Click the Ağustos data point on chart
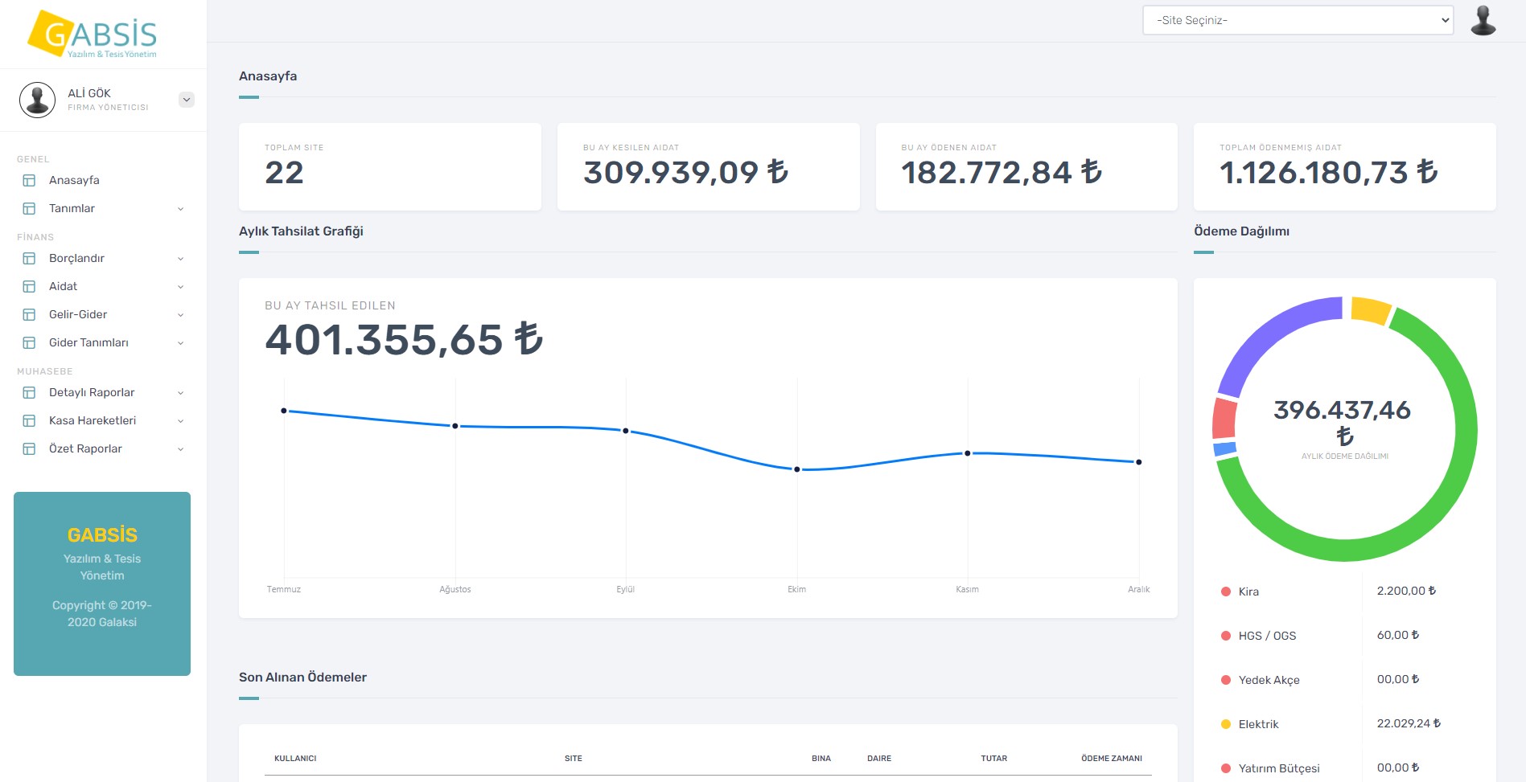This screenshot has height=782, width=1526. click(455, 426)
